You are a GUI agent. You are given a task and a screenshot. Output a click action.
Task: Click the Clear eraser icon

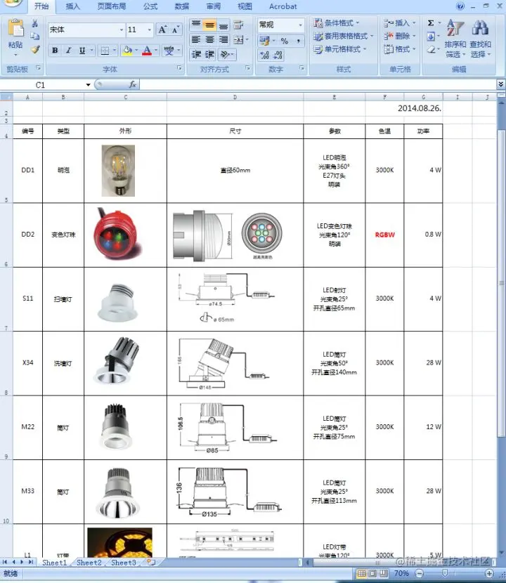click(x=431, y=49)
